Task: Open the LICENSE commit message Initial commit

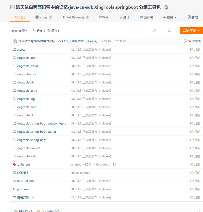Action: 80,173
